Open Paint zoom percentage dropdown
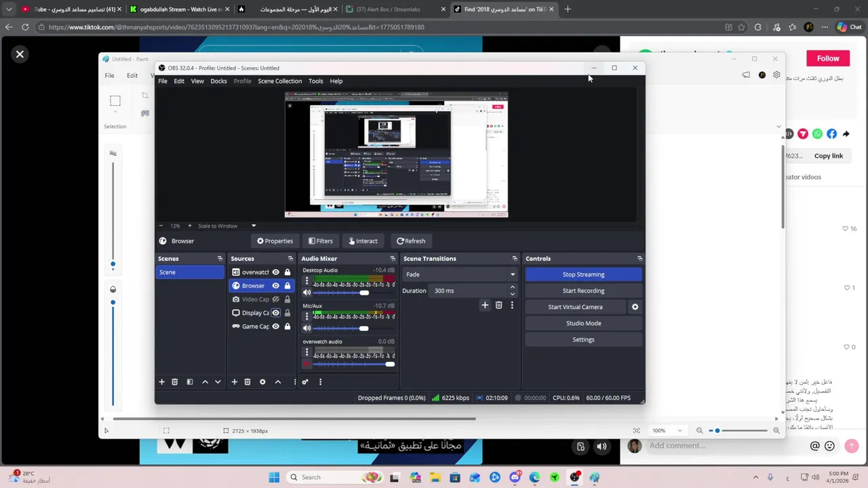Viewport: 868px width, 488px height. click(x=678, y=430)
